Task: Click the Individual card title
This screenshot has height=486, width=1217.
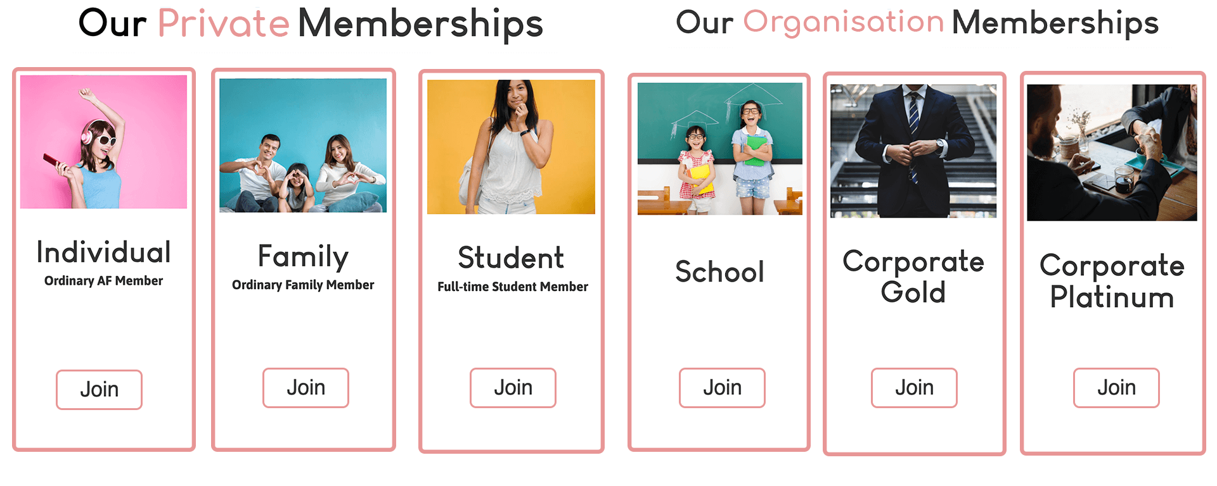Action: [104, 252]
